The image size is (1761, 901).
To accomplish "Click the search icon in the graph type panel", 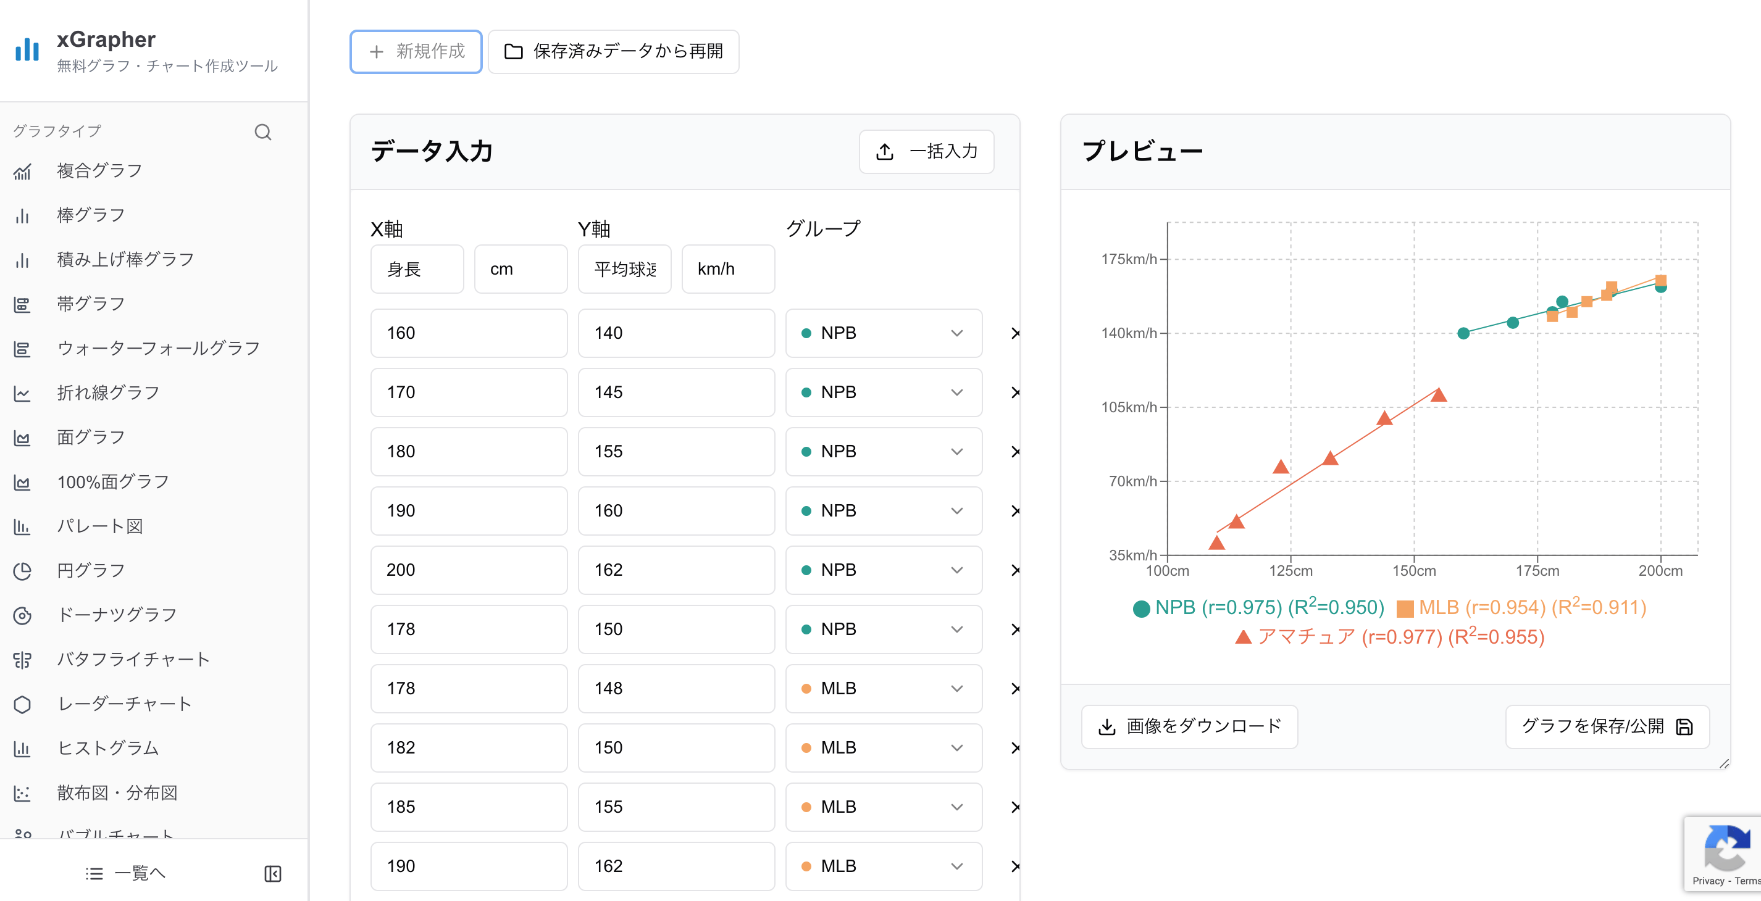I will (x=263, y=132).
